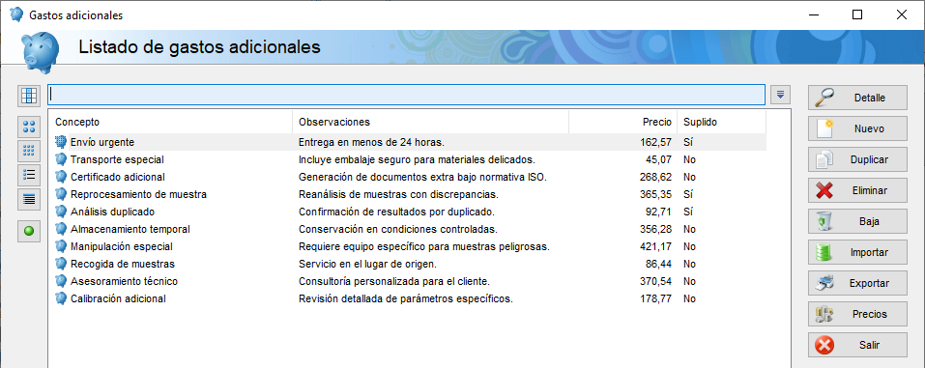Viewport: 925px width, 368px height.
Task: Select the Certificado adicional row text
Action: [x=117, y=177]
